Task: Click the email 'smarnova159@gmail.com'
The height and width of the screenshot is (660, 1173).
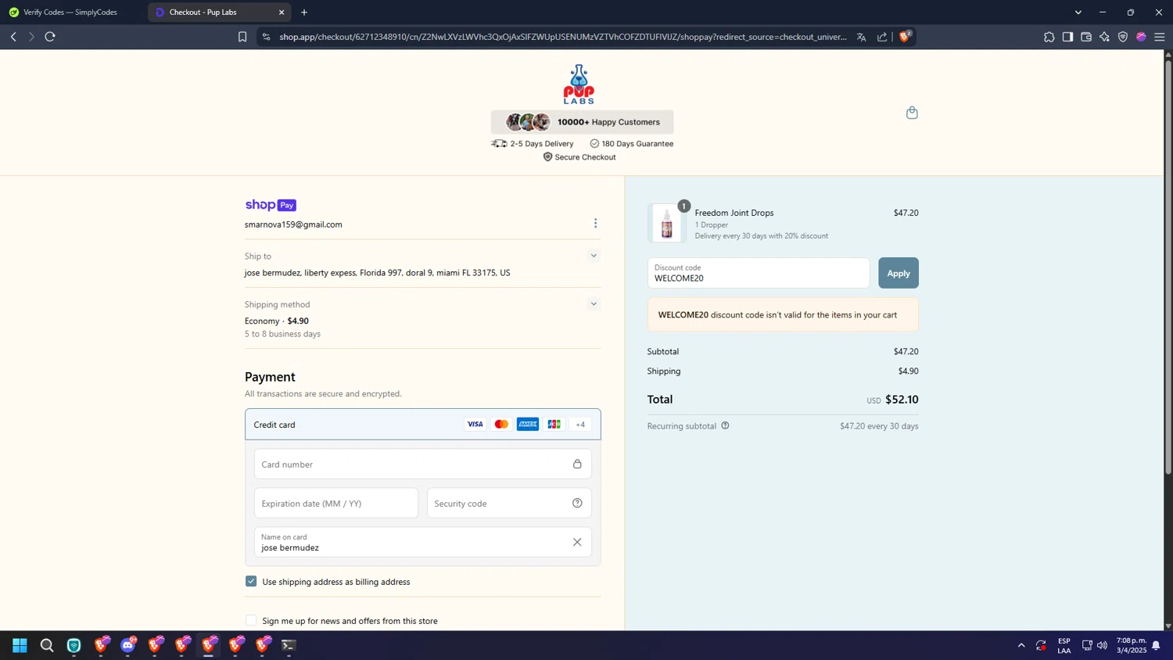Action: tap(293, 224)
